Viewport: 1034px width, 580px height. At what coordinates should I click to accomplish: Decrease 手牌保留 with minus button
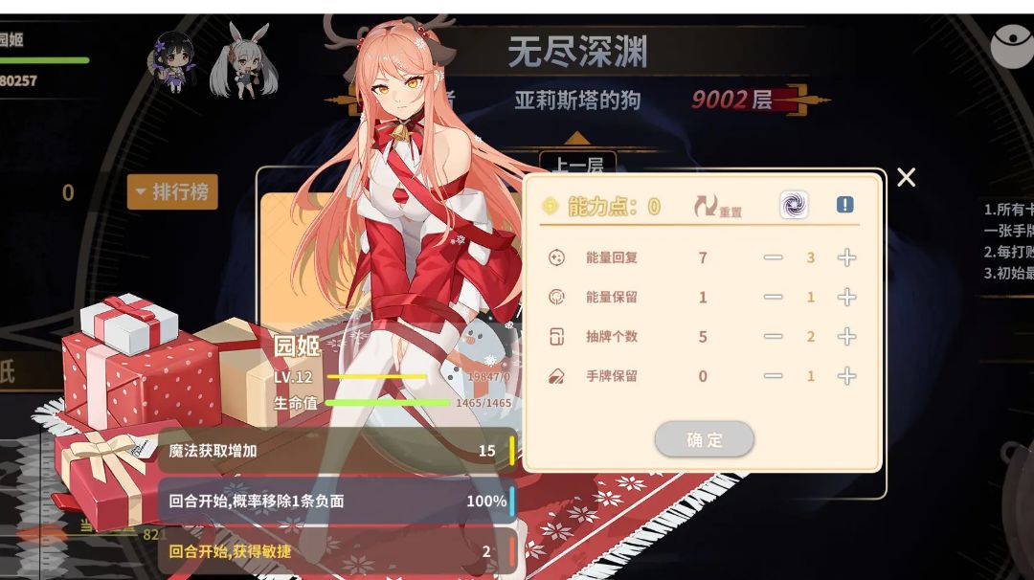tap(773, 376)
